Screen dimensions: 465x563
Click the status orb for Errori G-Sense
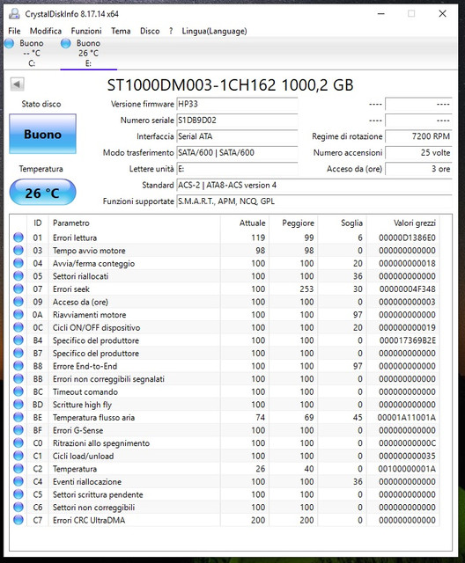pyautogui.click(x=18, y=430)
